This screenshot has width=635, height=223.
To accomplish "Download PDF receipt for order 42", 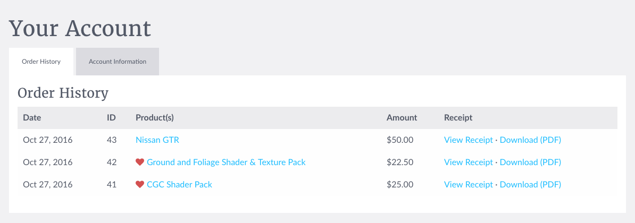I will (530, 162).
